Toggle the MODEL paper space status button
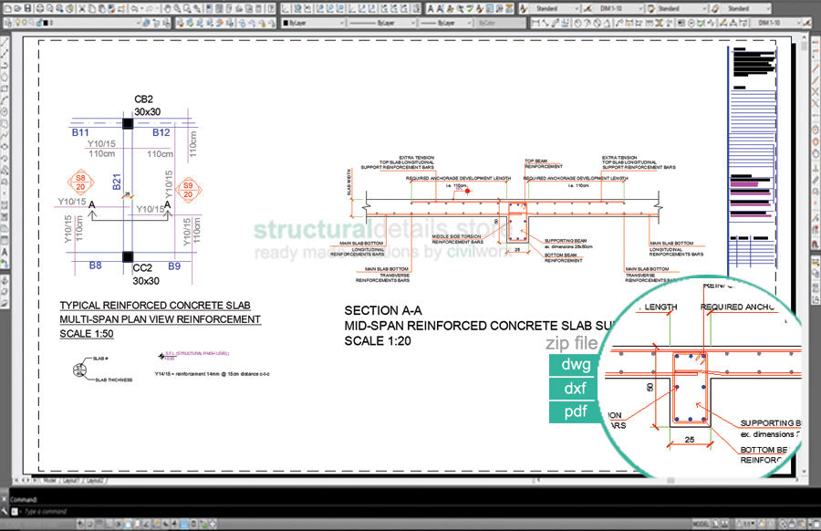Viewport: 821px width, 531px height. coord(701,523)
